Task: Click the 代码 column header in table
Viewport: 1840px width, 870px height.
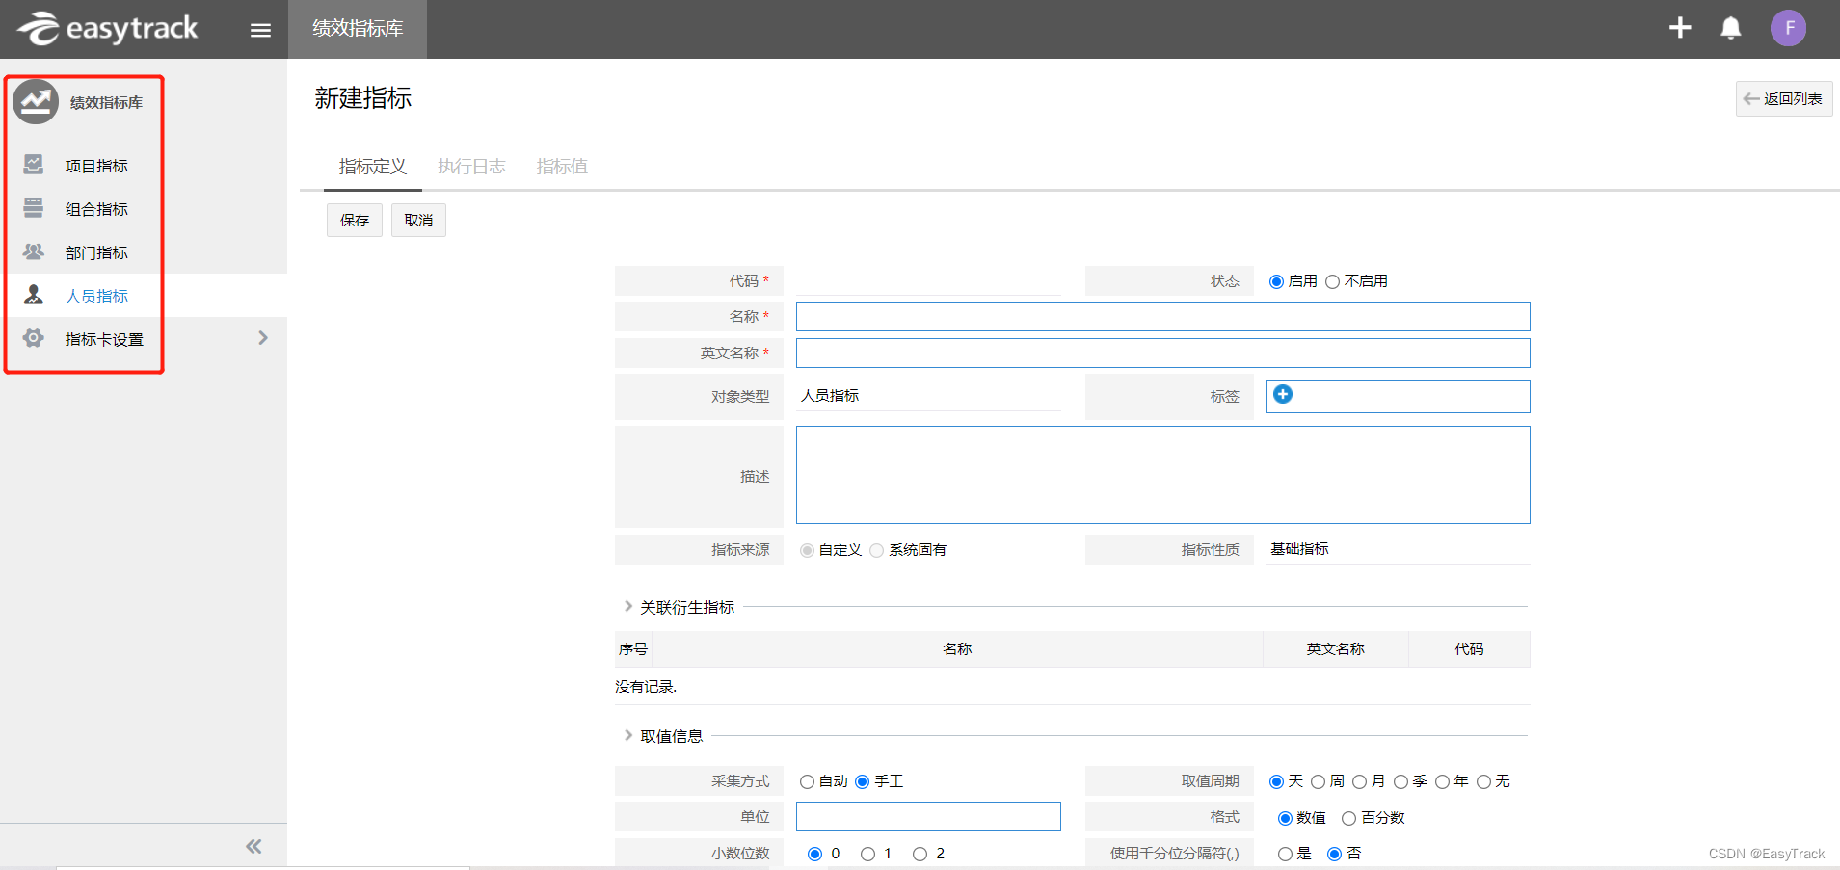Action: [x=1469, y=649]
